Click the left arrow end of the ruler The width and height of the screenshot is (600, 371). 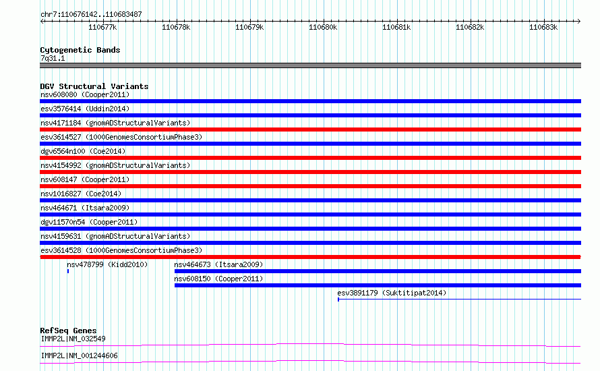[42, 21]
